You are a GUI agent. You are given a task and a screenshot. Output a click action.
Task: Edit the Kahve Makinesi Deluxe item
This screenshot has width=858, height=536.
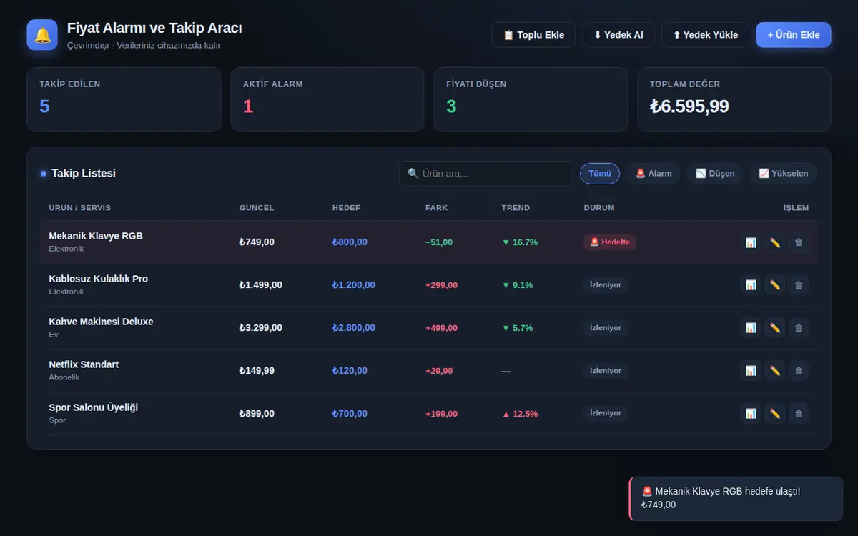(x=775, y=328)
